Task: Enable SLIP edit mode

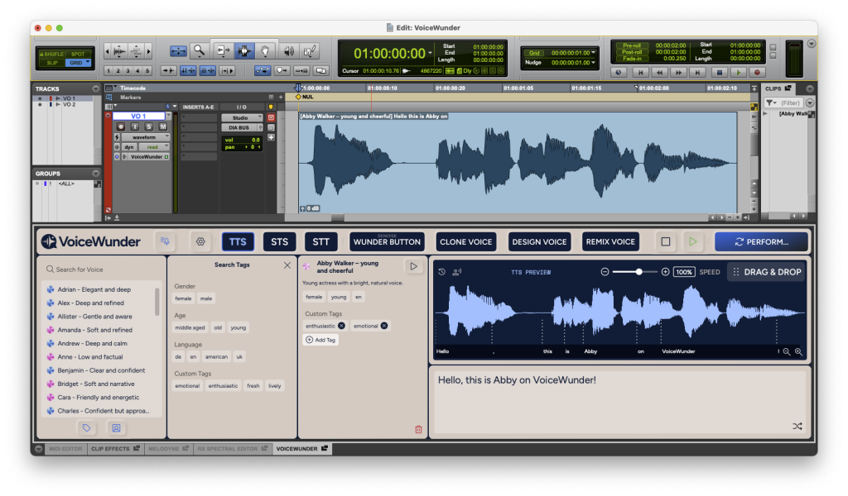Action: pyautogui.click(x=52, y=63)
